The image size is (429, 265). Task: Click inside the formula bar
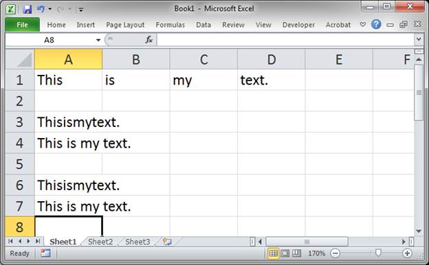click(x=285, y=40)
